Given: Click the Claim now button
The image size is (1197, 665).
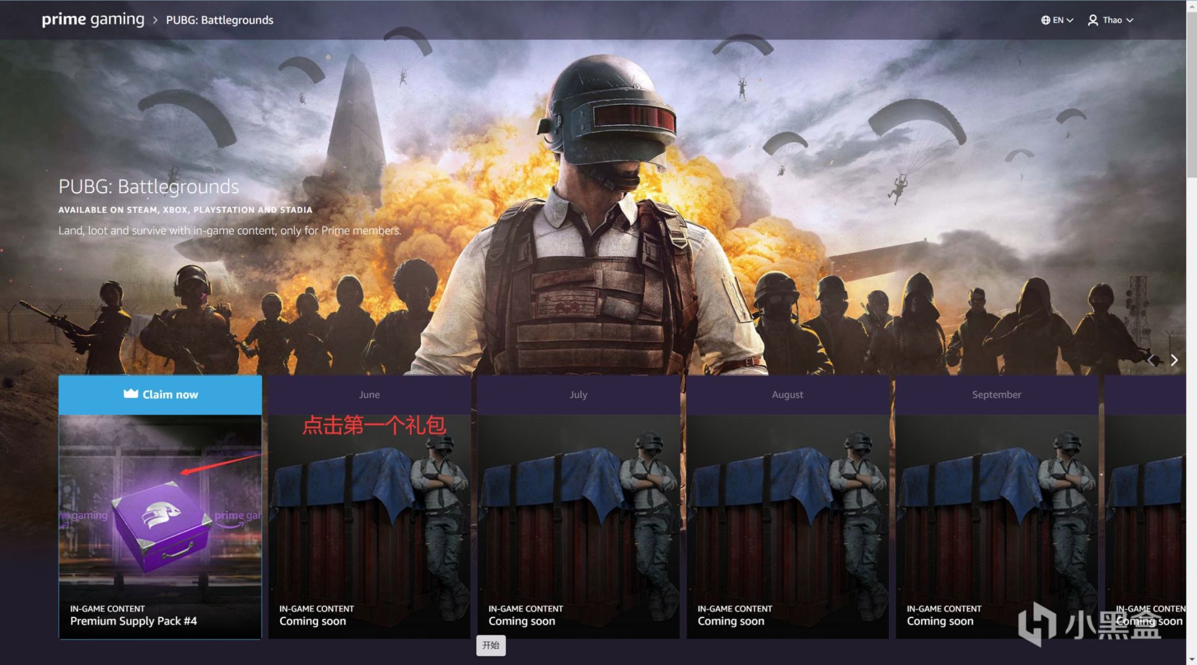Looking at the screenshot, I should click(x=161, y=394).
